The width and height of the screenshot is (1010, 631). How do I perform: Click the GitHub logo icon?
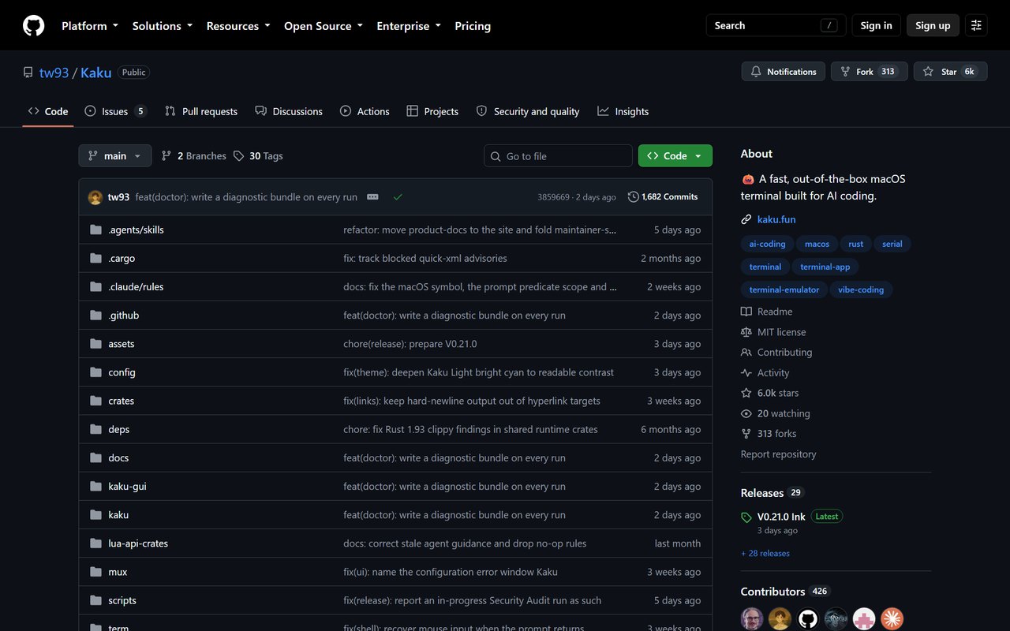pyautogui.click(x=33, y=25)
